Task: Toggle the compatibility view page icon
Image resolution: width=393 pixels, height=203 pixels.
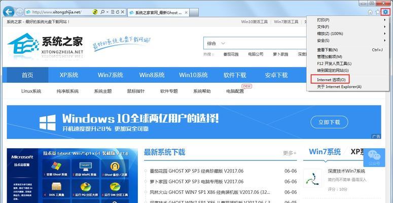Action: (113, 12)
